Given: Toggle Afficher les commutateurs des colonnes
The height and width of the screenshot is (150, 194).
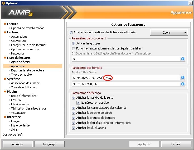Looking at the screenshot, I should [73, 108].
